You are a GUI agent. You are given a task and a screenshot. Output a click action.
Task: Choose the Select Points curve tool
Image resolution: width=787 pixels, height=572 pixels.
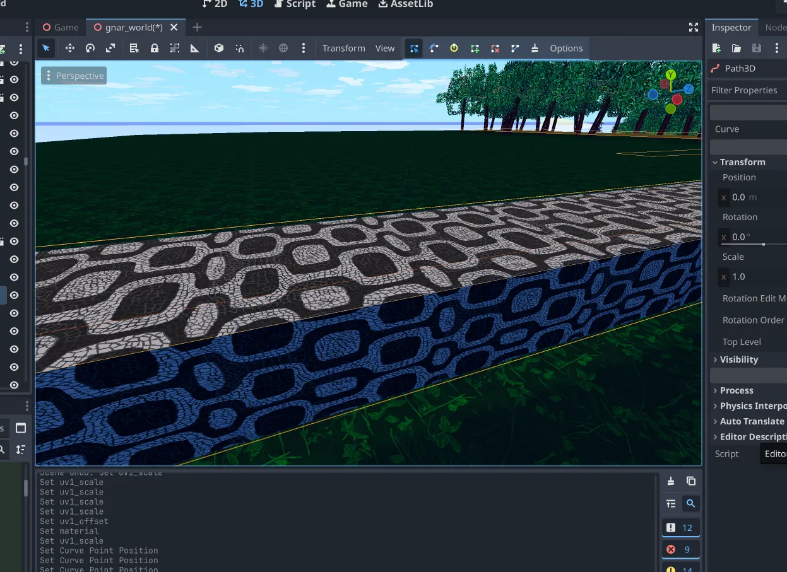click(x=413, y=48)
